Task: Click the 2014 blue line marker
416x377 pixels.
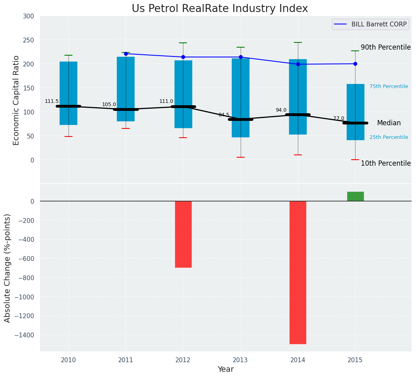Action: pyautogui.click(x=298, y=64)
